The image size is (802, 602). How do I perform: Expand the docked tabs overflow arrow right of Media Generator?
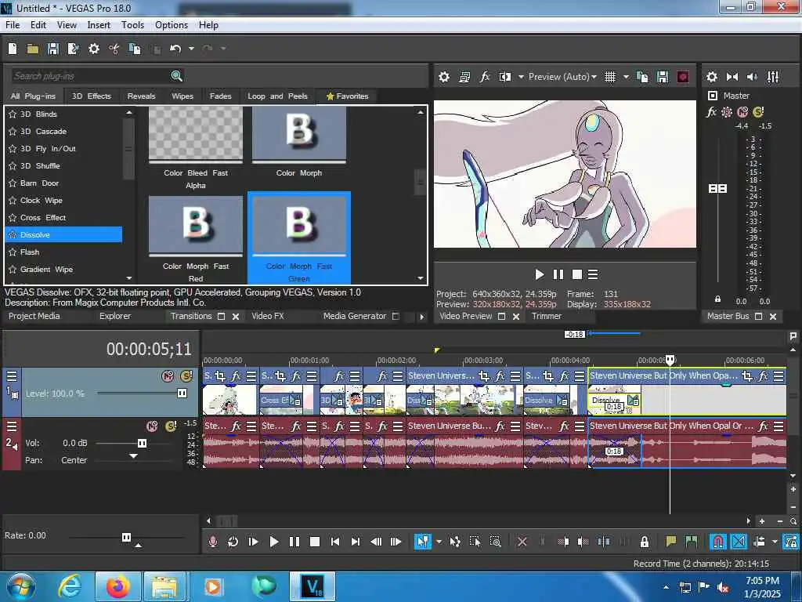(422, 317)
